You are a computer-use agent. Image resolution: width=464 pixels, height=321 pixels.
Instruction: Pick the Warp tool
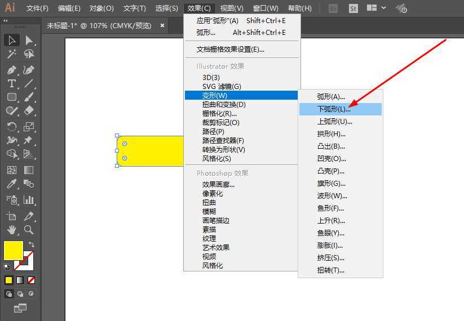click(x=12, y=140)
